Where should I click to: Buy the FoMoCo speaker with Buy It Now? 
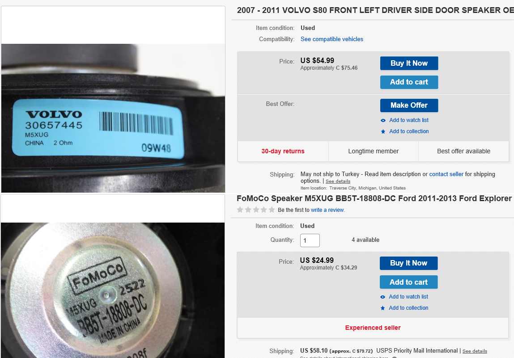click(x=409, y=263)
